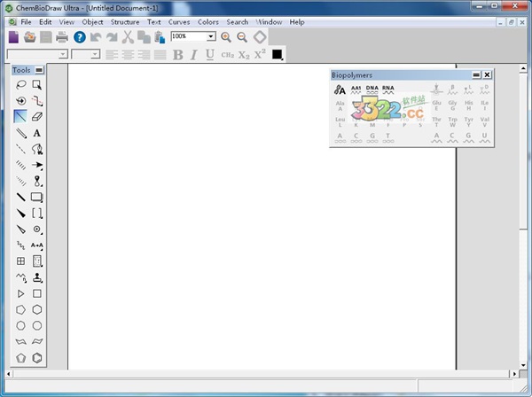Choose the Table tool

coord(21,261)
